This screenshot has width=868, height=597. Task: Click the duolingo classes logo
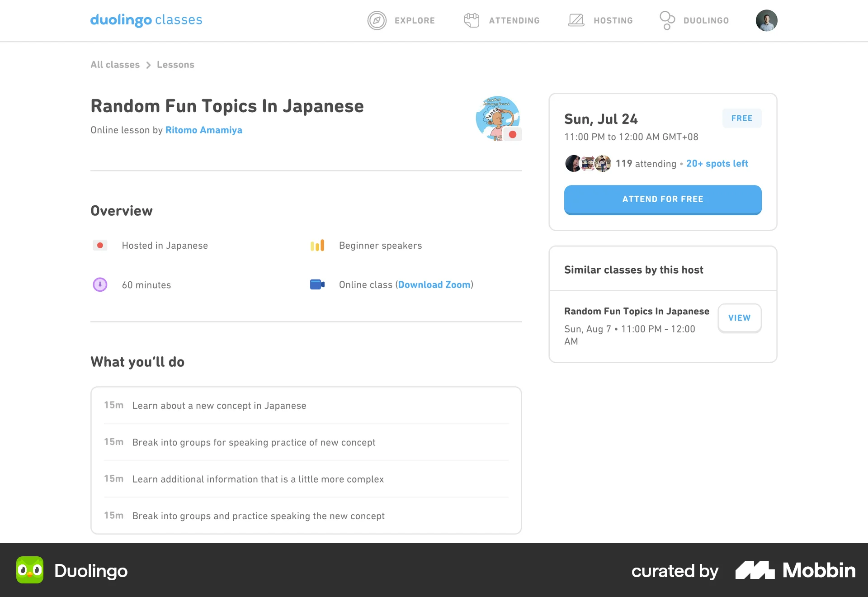pos(146,20)
